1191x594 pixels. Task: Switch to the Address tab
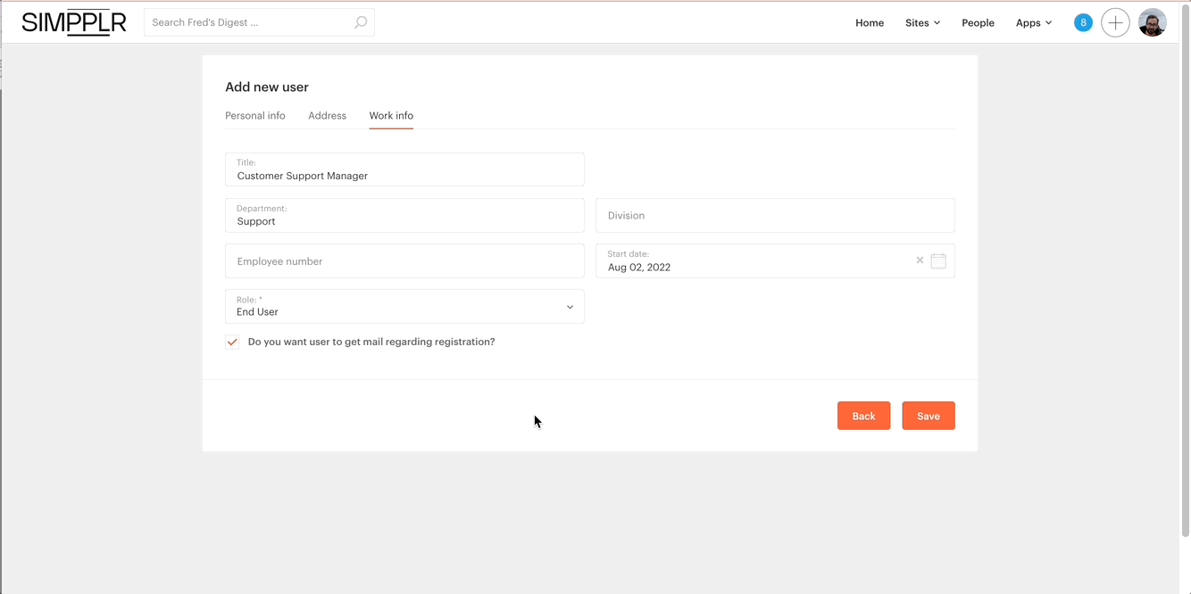coord(327,116)
